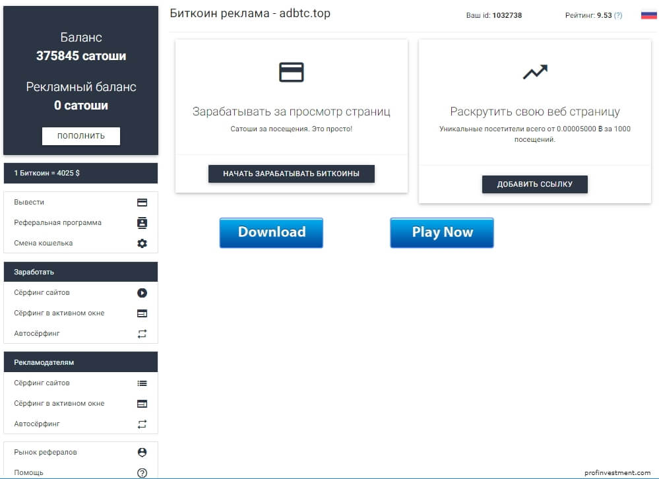
Task: Click 'Сатоши за посещения. Это просто!' text
Action: click(x=292, y=129)
